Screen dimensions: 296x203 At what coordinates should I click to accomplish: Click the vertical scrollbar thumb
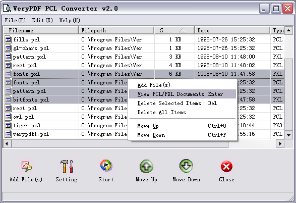click(x=288, y=94)
